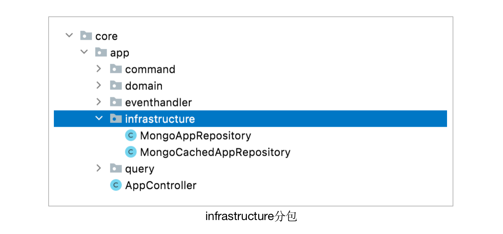Expand the eventhandler package
The height and width of the screenshot is (234, 503).
coord(99,102)
